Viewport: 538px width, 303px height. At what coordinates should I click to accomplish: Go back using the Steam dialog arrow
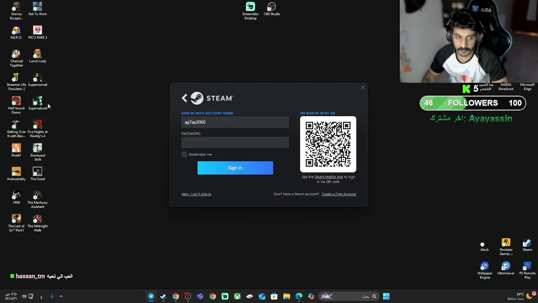185,98
